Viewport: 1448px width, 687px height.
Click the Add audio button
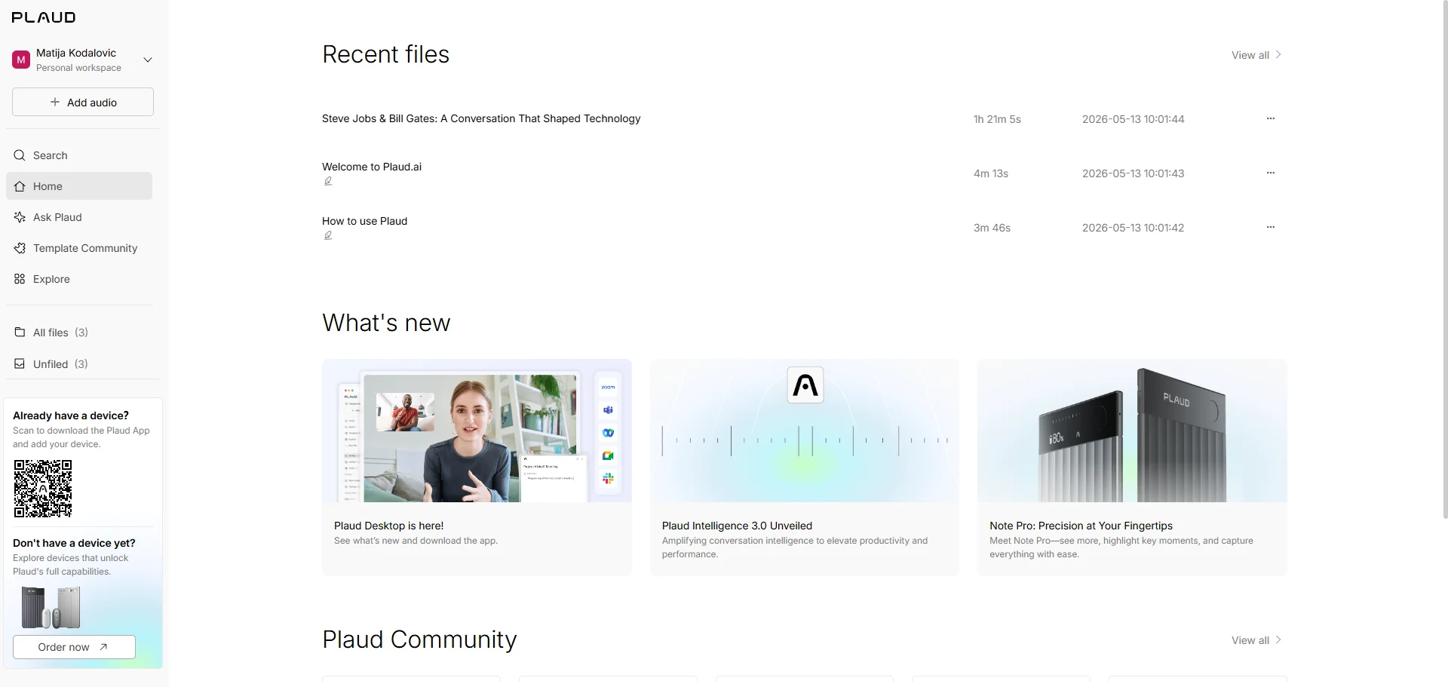tap(83, 102)
